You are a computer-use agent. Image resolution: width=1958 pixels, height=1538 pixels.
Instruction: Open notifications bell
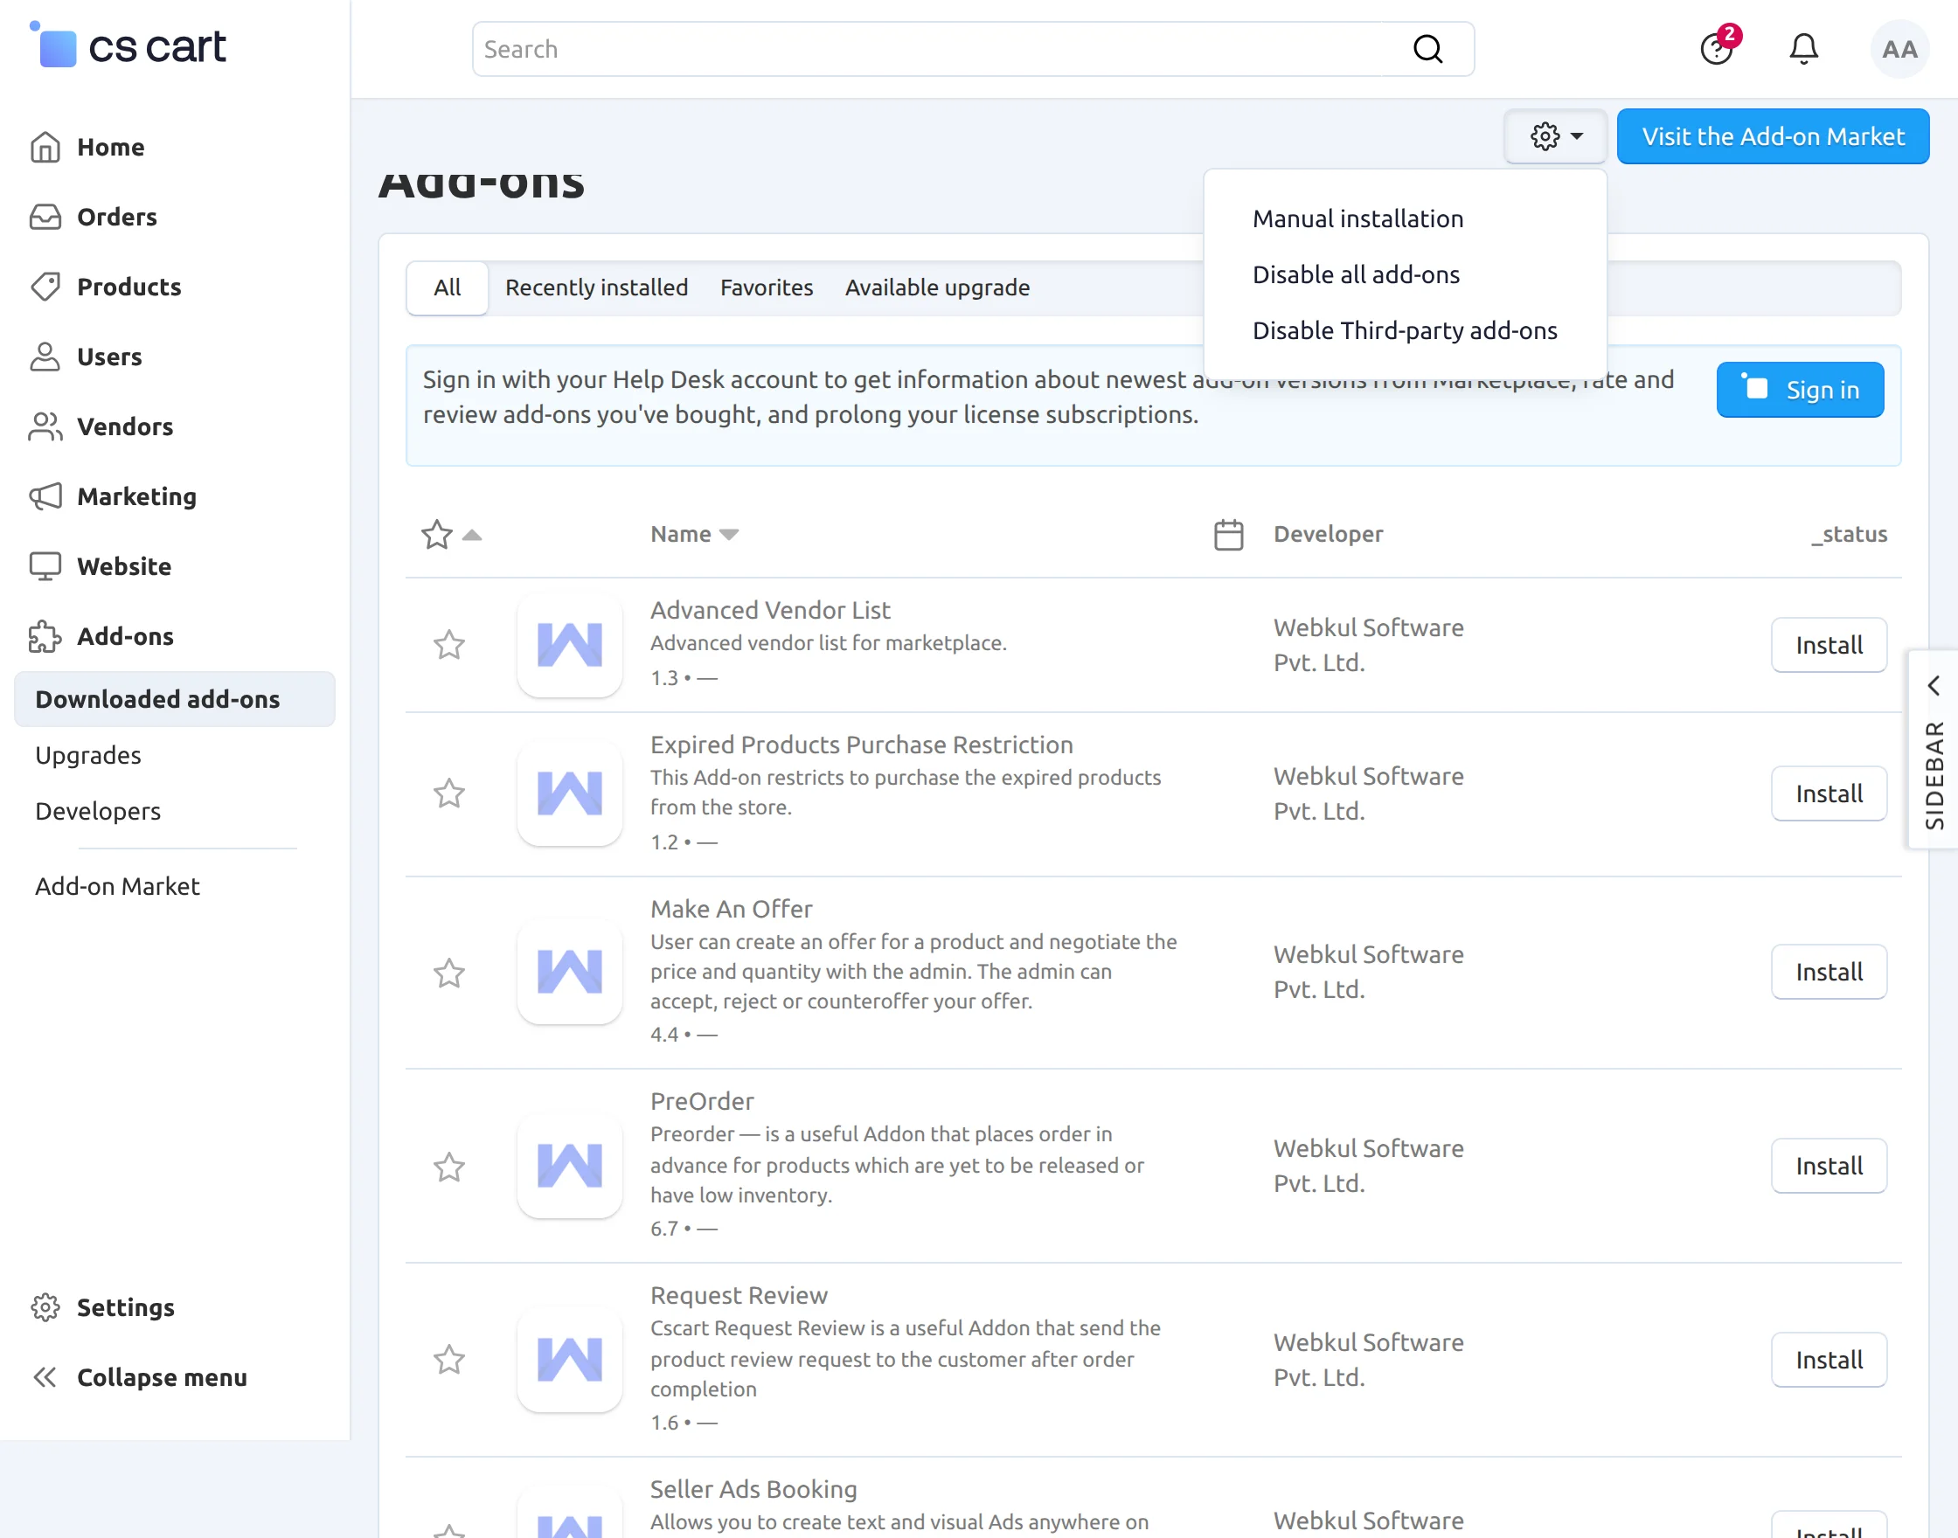click(x=1804, y=49)
